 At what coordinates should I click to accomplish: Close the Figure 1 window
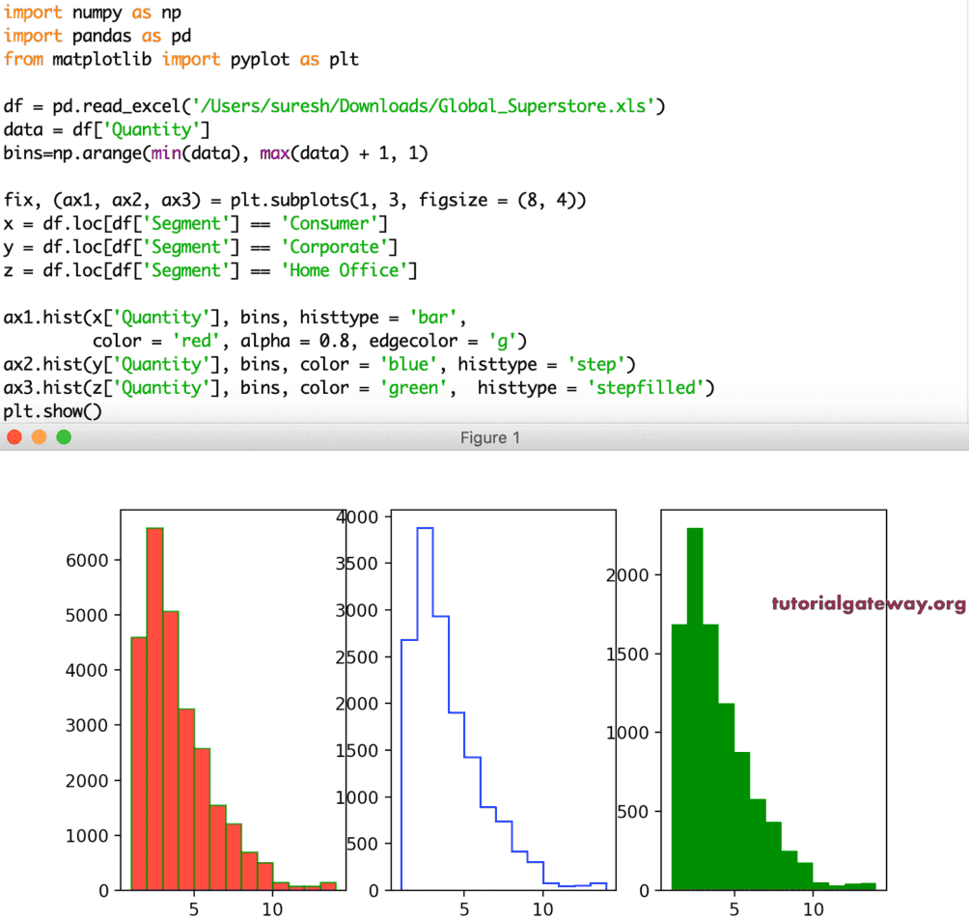pyautogui.click(x=14, y=437)
